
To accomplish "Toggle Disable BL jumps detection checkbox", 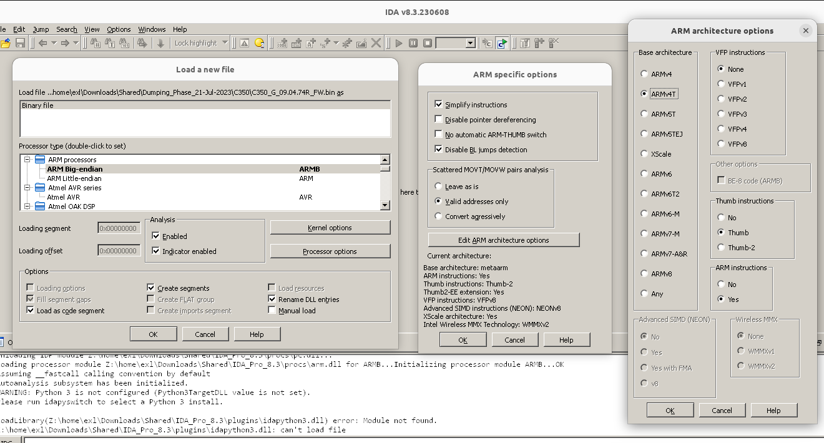I will 438,150.
